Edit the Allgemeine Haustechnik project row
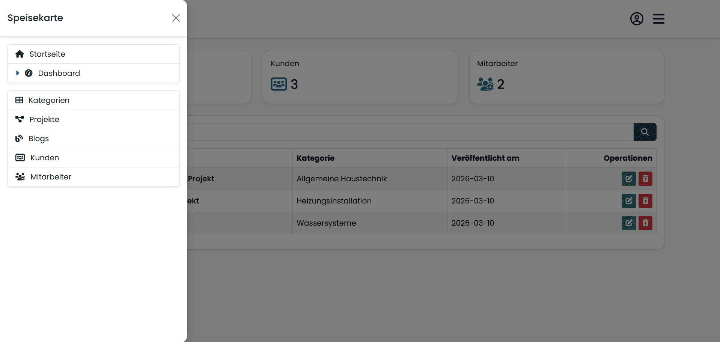720x342 pixels. click(x=628, y=179)
